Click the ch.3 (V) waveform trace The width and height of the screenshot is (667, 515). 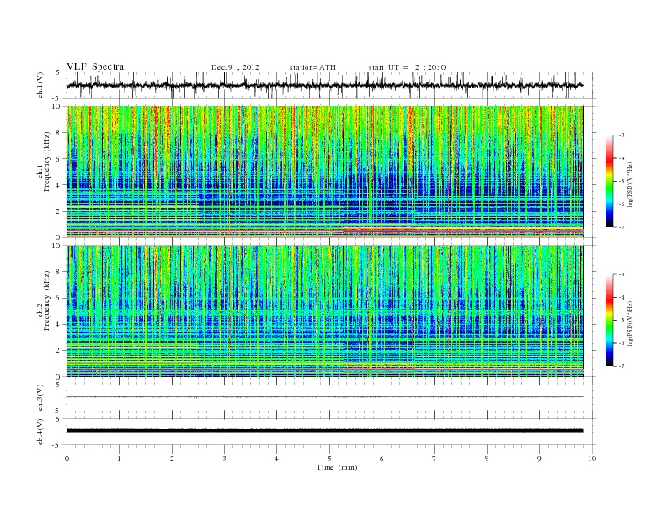point(324,397)
